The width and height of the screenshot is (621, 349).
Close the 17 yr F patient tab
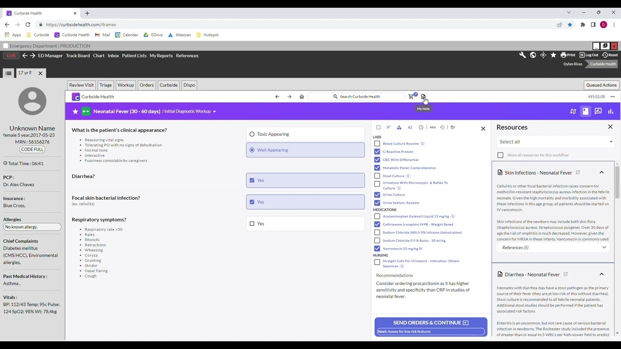(40, 73)
